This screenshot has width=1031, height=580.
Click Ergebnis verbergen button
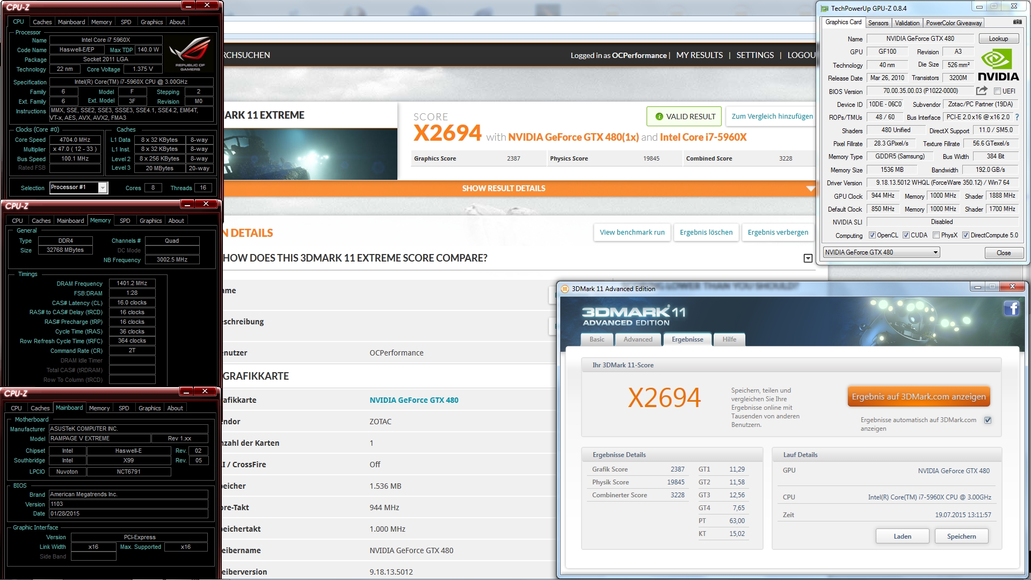tap(778, 233)
